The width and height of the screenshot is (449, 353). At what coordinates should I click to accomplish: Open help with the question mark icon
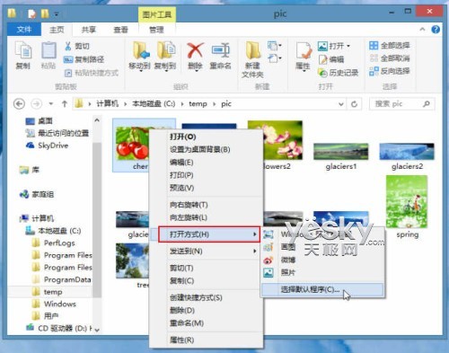pos(436,30)
